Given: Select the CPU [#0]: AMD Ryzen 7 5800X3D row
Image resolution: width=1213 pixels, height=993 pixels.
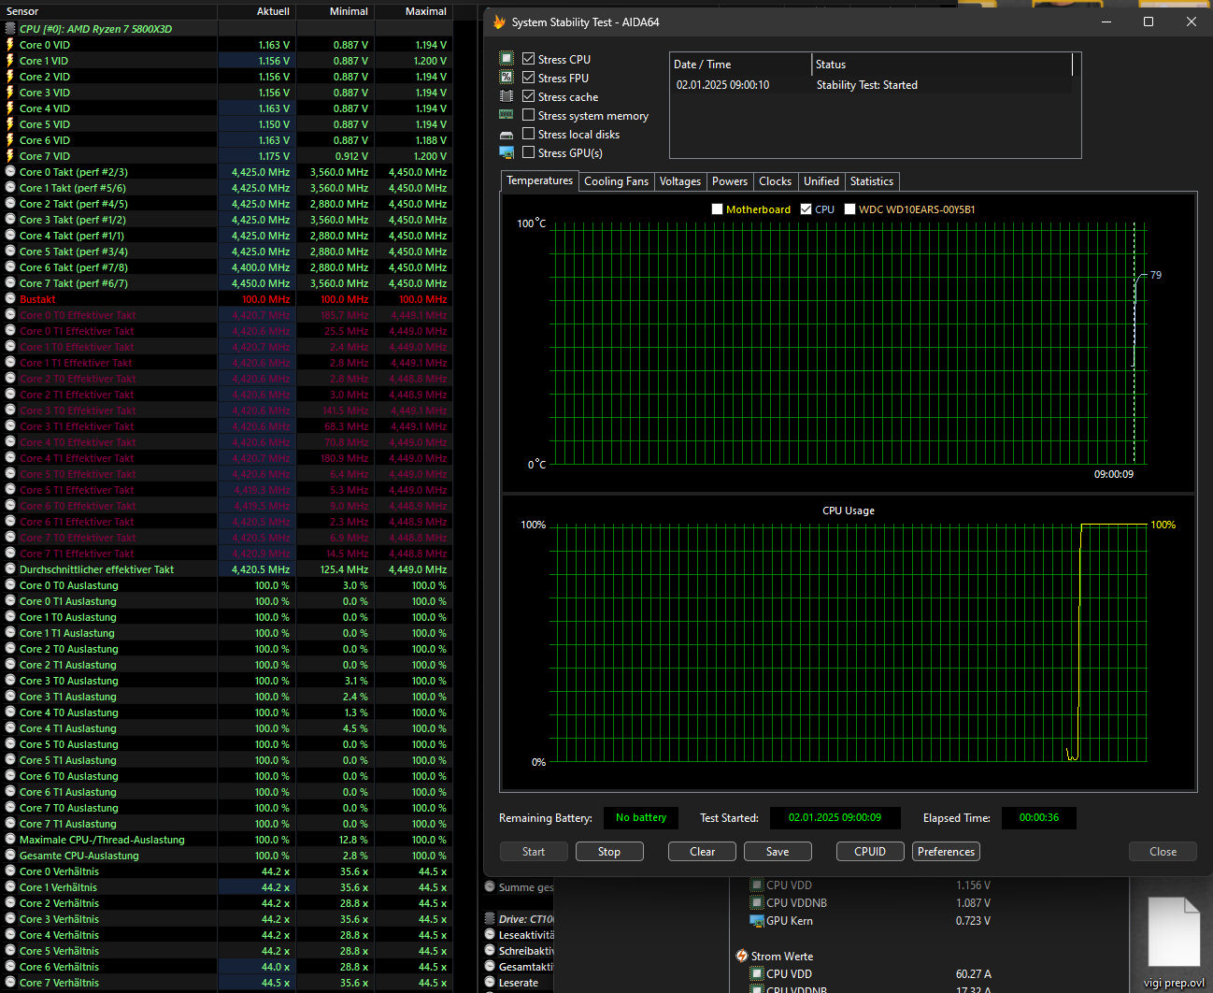Looking at the screenshot, I should 226,29.
